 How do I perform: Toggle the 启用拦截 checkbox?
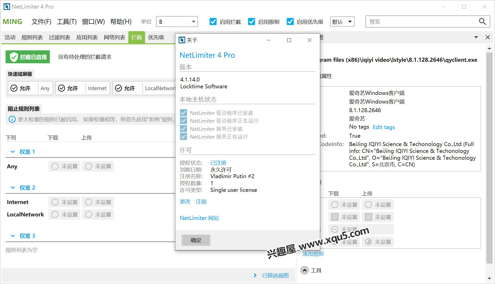pyautogui.click(x=213, y=22)
